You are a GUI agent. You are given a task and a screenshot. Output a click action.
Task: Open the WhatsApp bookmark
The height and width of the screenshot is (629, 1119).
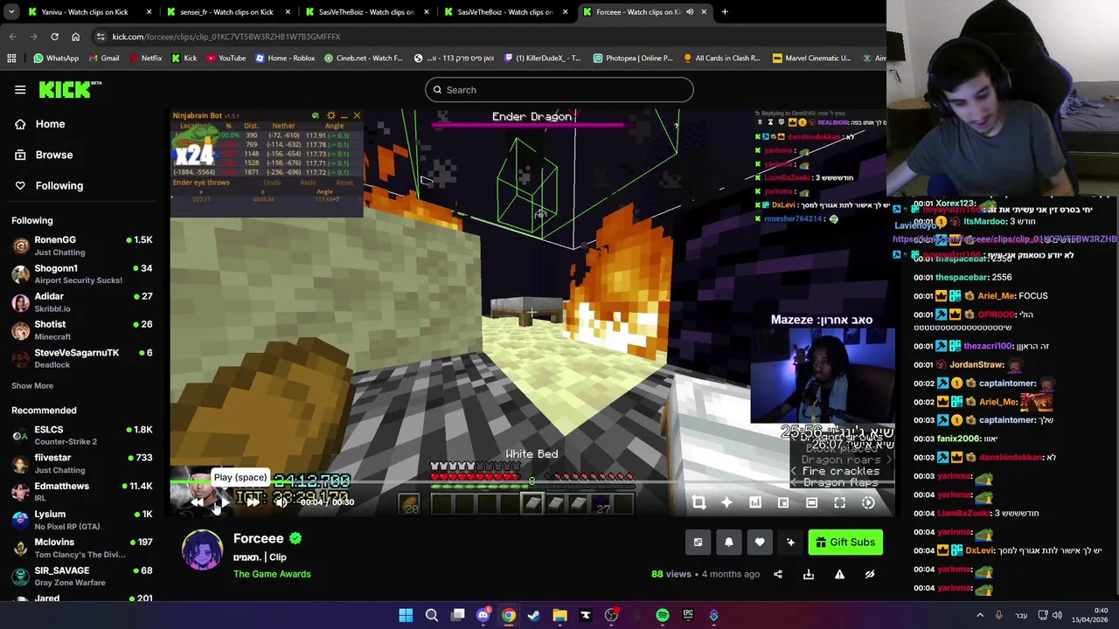56,59
